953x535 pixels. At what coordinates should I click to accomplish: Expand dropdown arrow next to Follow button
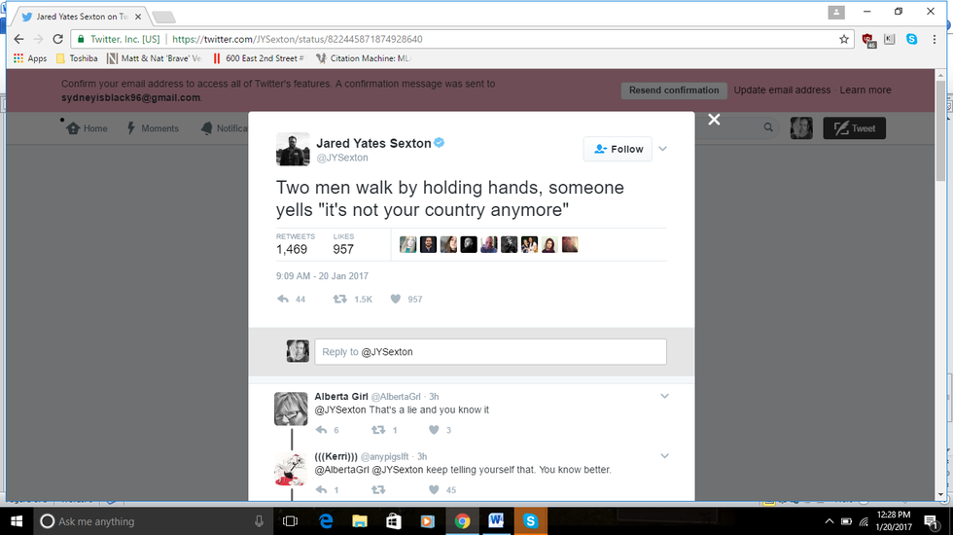663,149
